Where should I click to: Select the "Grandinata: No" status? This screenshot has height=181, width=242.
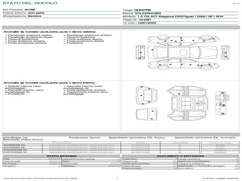[x=15, y=138]
